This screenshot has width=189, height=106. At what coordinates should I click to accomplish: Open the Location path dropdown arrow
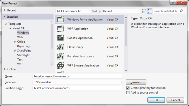pos(121,82)
